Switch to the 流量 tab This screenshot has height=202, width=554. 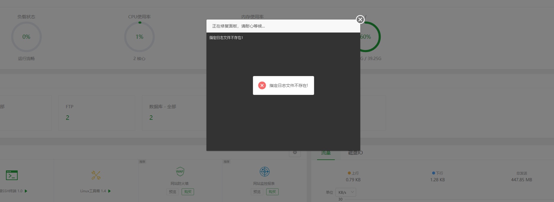(326, 153)
